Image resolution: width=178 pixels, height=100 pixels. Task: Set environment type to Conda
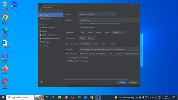click(x=95, y=44)
